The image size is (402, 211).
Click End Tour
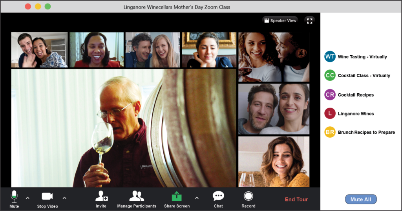coord(296,199)
